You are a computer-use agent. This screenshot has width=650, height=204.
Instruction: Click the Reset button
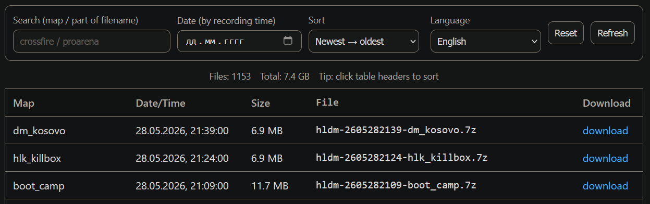pos(566,33)
